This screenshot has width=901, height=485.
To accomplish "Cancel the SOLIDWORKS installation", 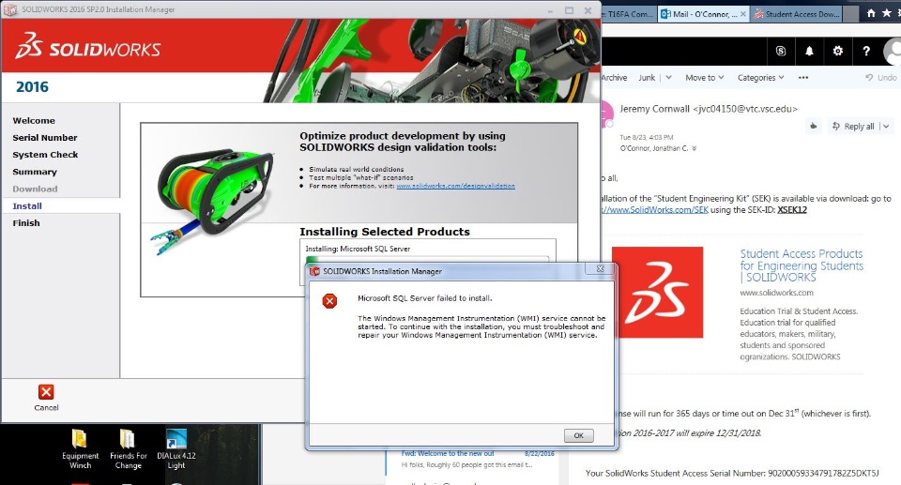I will click(46, 398).
